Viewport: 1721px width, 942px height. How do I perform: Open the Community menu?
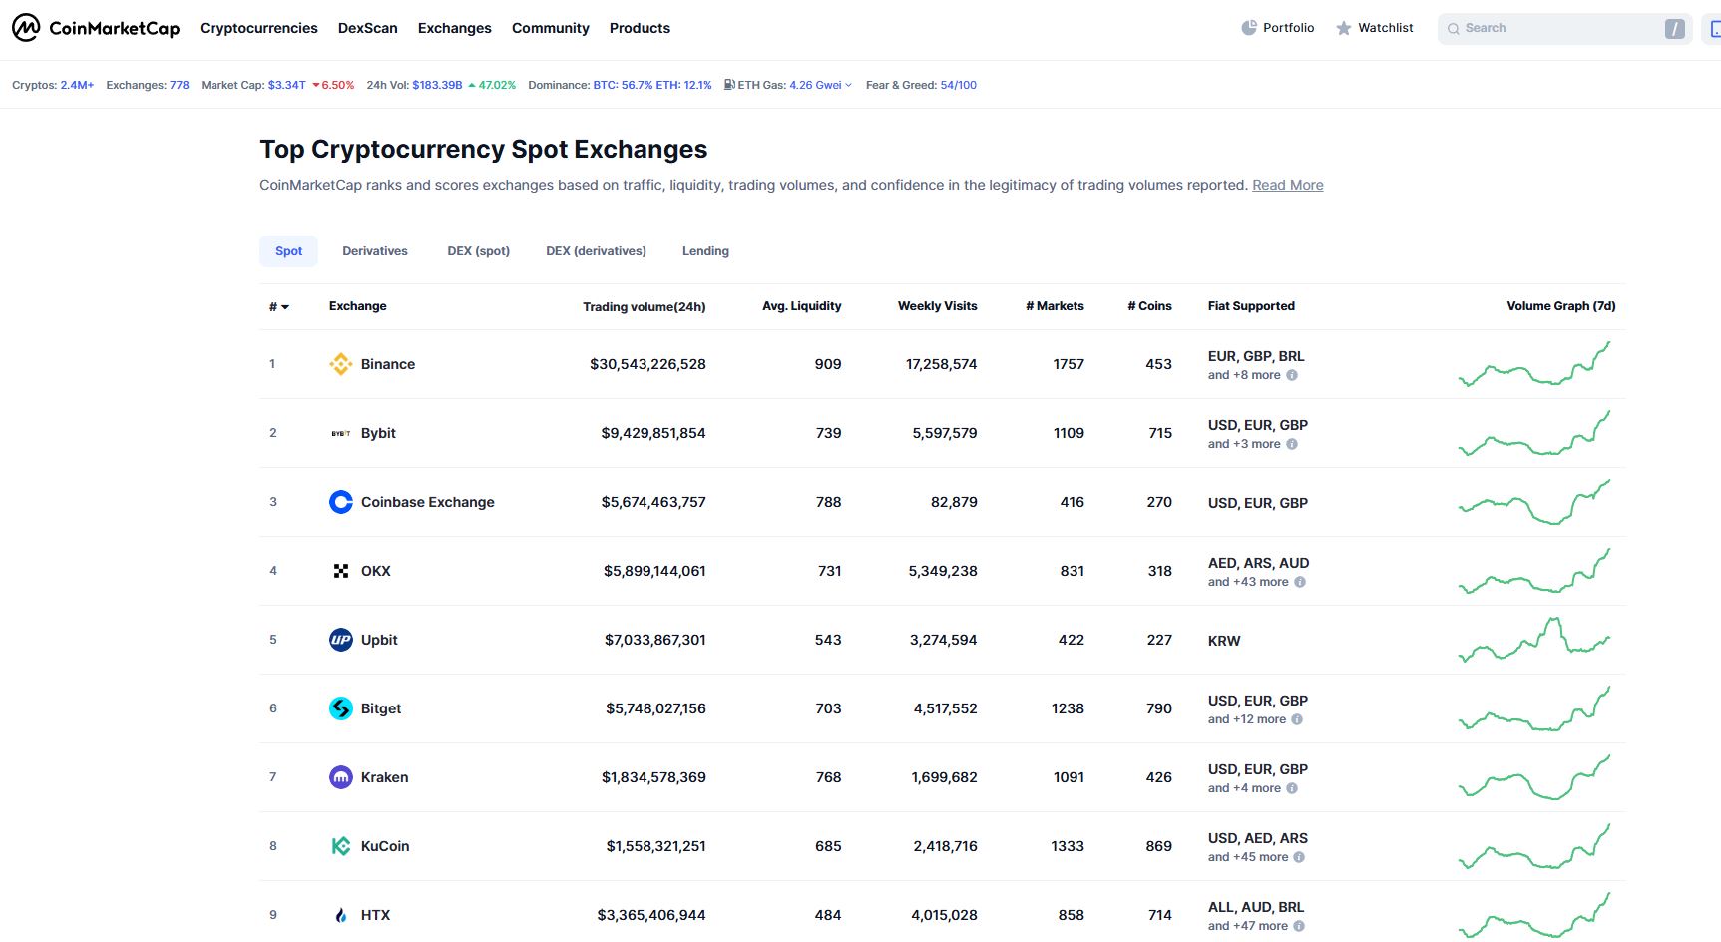click(x=551, y=28)
